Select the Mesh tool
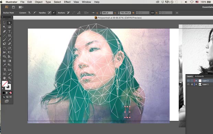 [x=4, y=61]
